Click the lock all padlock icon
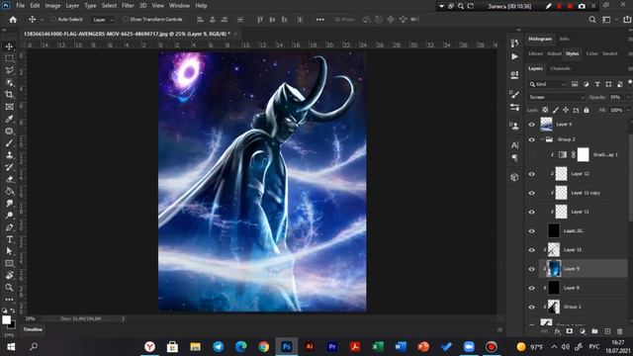This screenshot has width=633, height=356. [587, 110]
